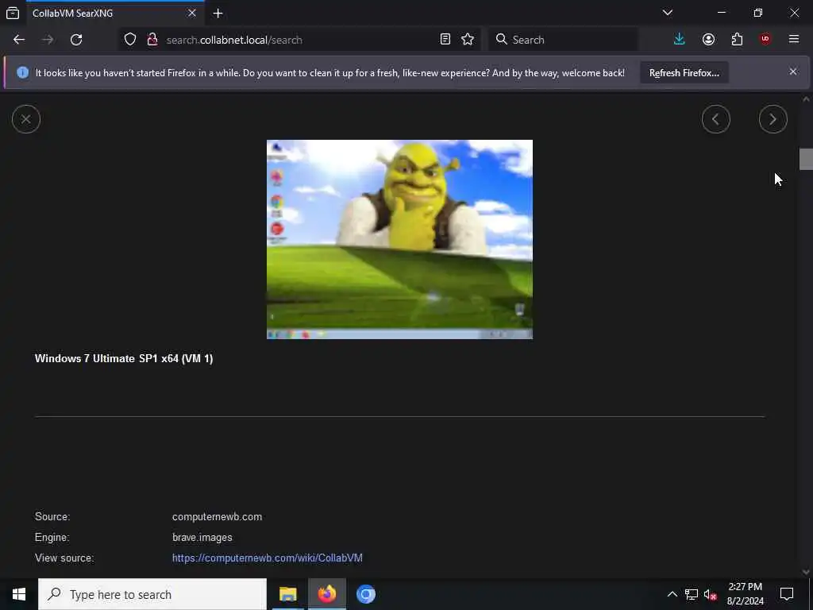Image resolution: width=813 pixels, height=610 pixels.
Task: Open site information from the crossed-out padlock icon
Action: (x=152, y=40)
